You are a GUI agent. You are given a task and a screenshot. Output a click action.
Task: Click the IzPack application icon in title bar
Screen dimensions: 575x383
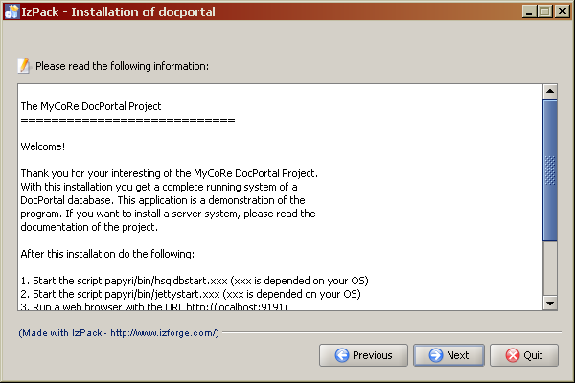11,11
